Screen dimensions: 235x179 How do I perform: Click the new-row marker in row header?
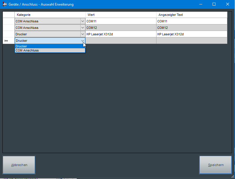pos(6,41)
